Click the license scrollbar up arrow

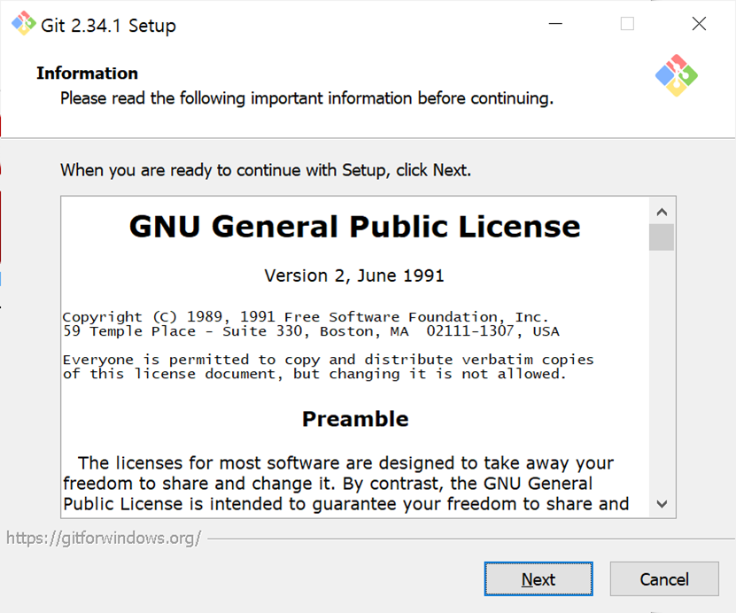tap(662, 212)
